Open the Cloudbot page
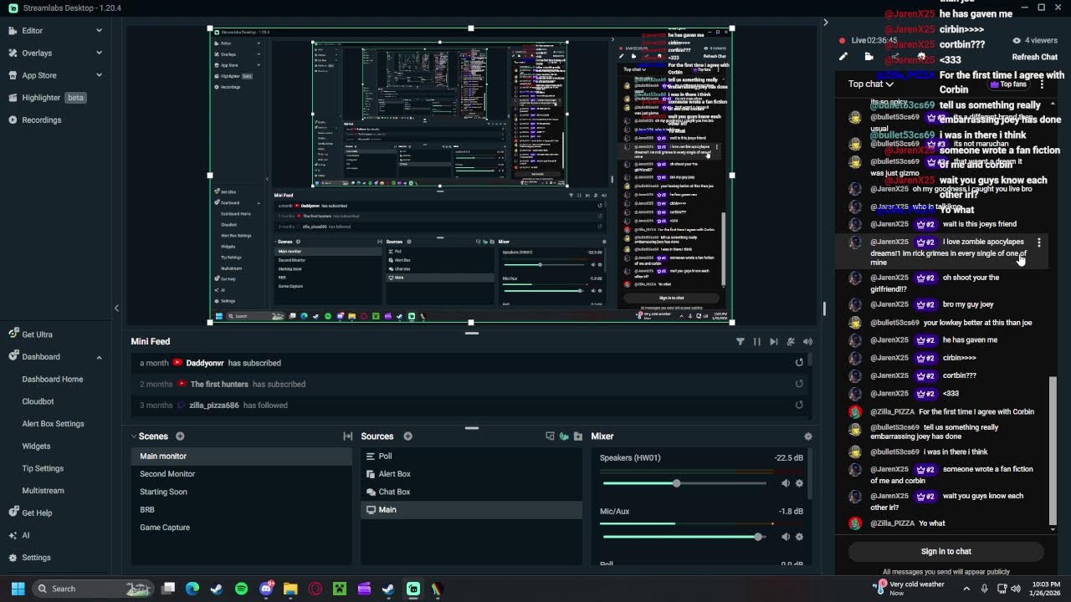The height and width of the screenshot is (602, 1071). (38, 401)
